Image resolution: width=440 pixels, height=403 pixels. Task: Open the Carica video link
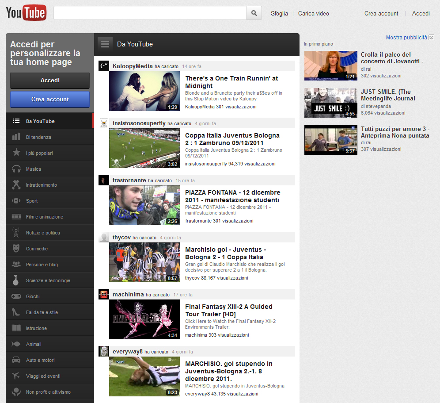[313, 13]
